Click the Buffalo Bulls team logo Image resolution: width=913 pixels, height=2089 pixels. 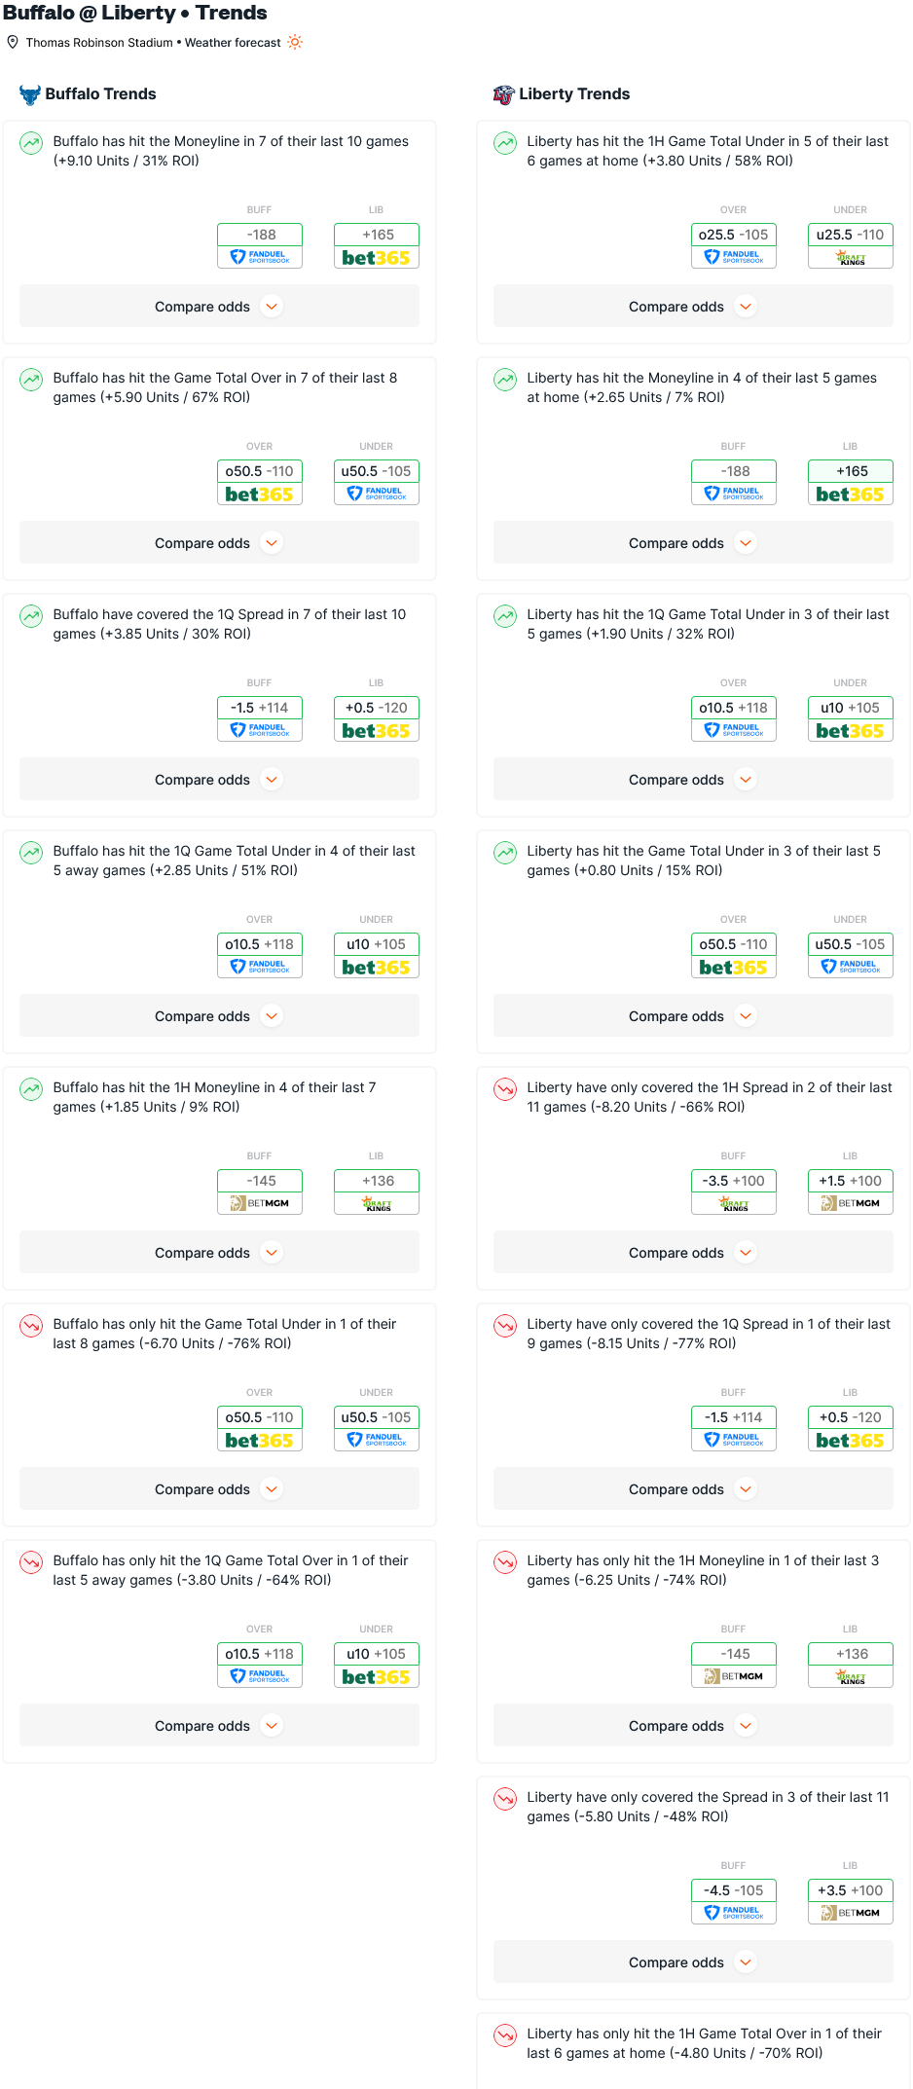click(x=30, y=94)
